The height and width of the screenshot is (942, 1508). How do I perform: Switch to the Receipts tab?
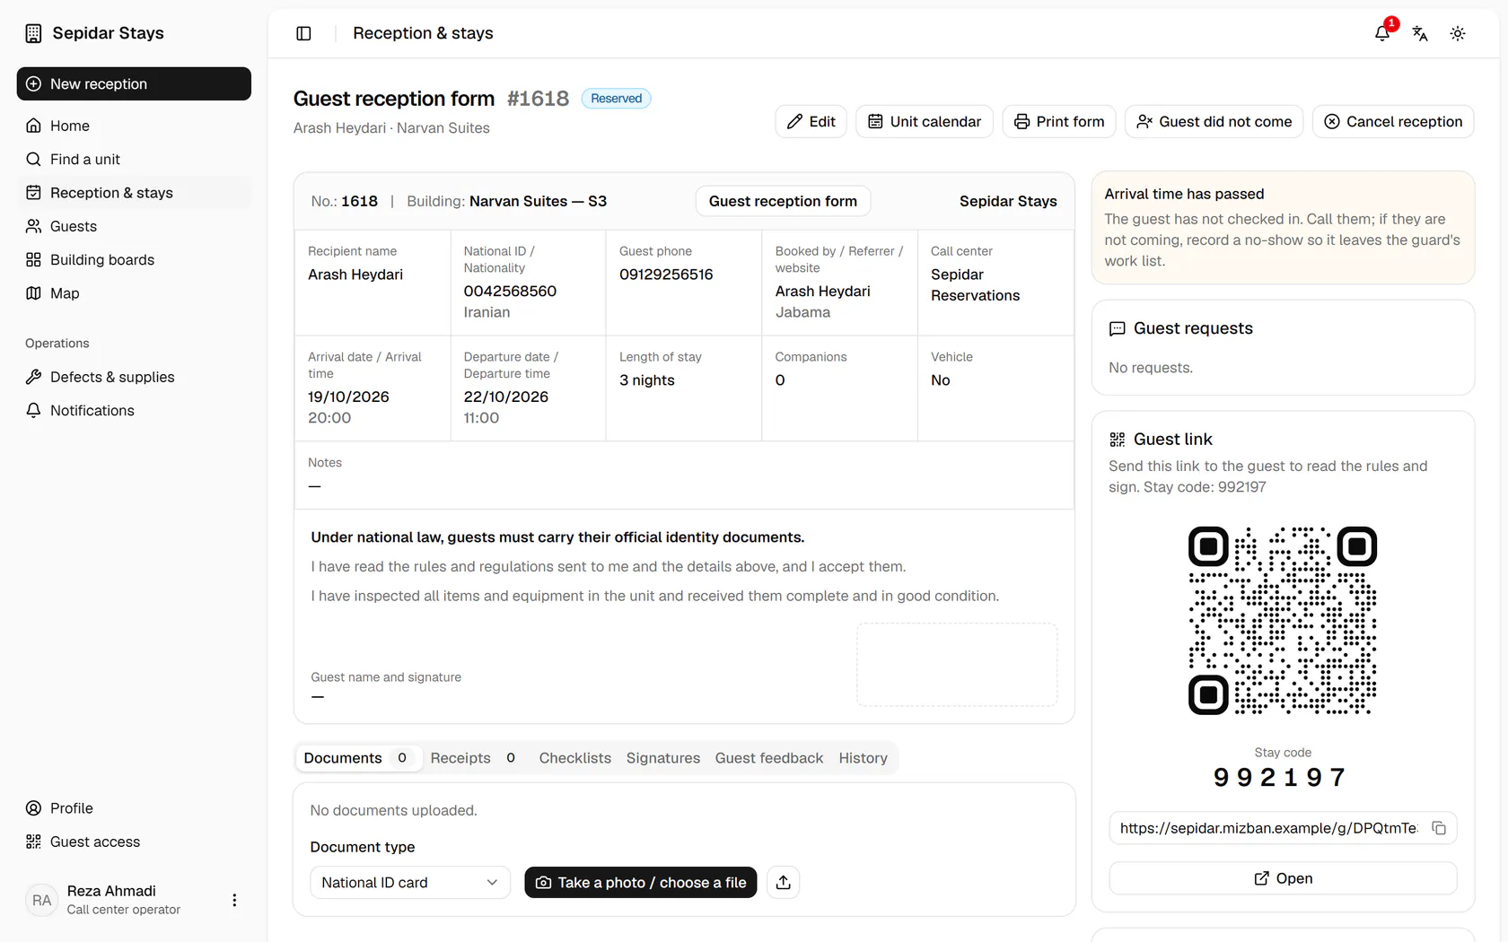[x=473, y=758]
